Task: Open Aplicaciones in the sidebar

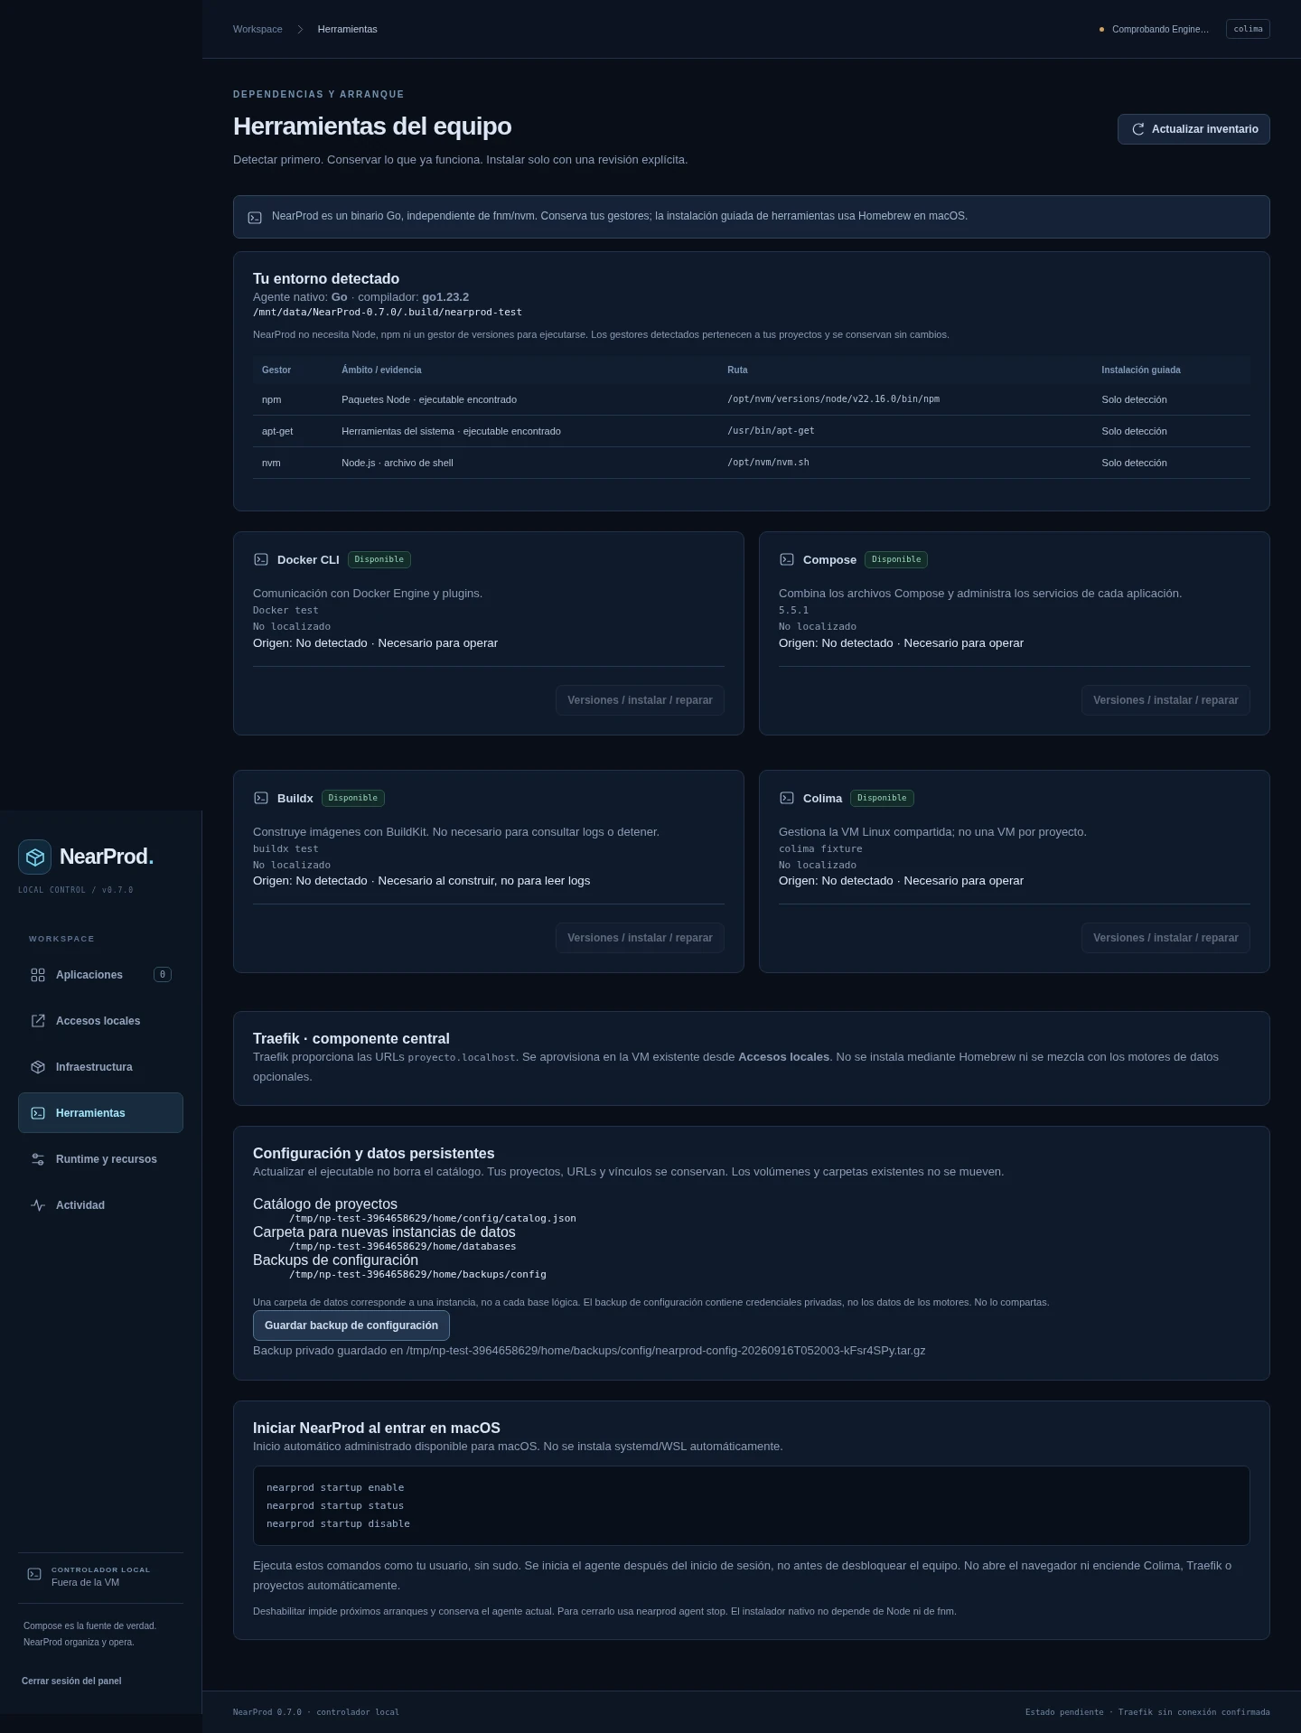Action: [x=100, y=975]
